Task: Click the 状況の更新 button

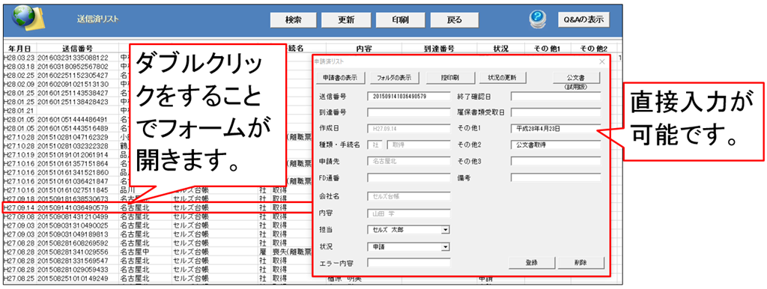Action: coord(502,78)
